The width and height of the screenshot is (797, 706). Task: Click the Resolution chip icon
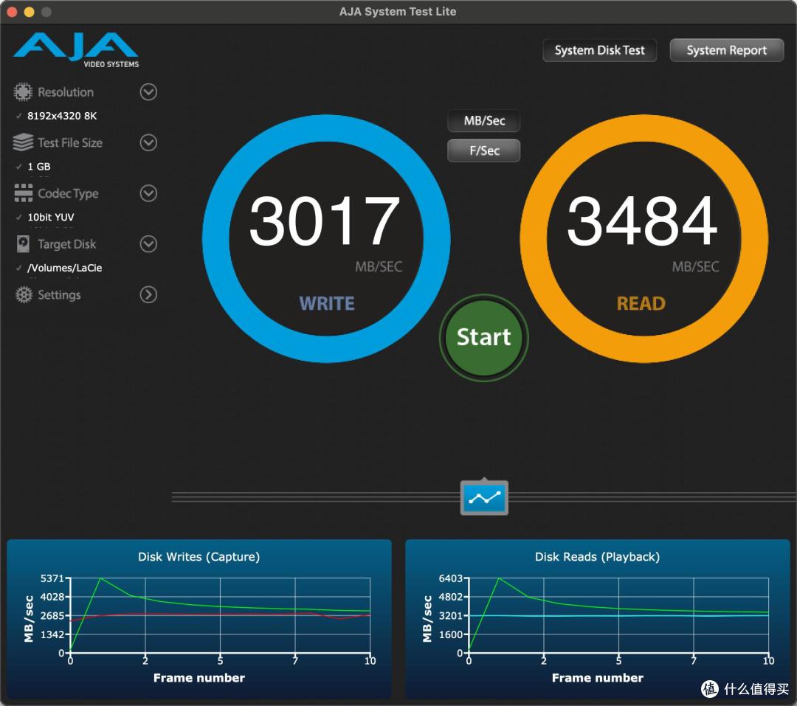tap(23, 92)
